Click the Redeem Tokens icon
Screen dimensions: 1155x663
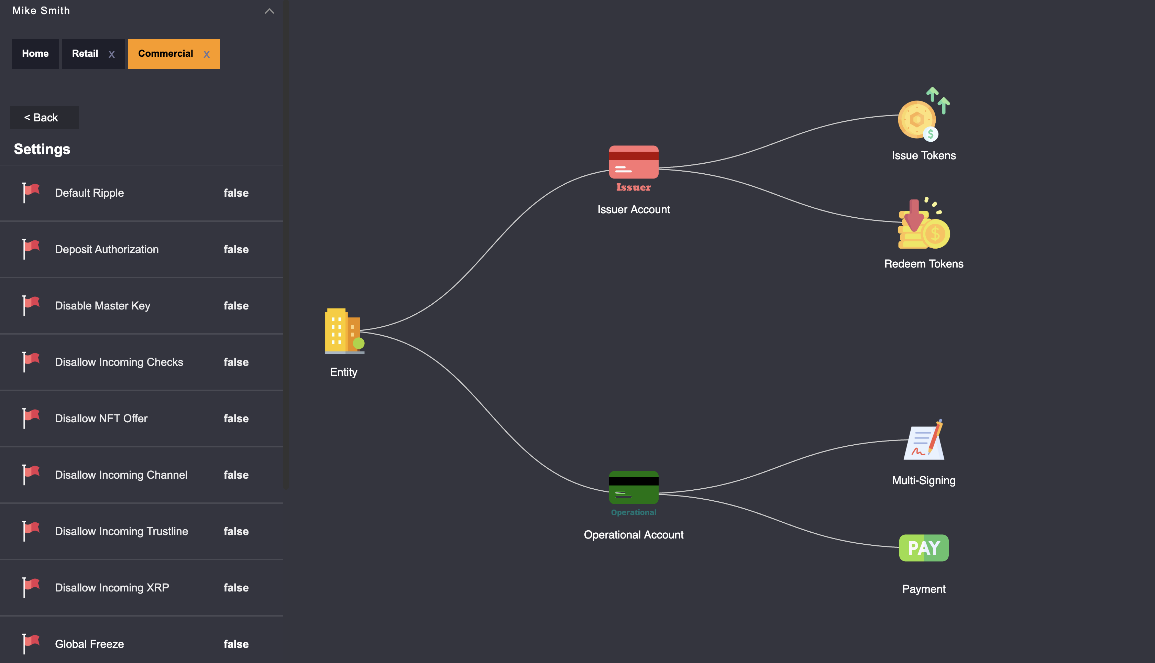pos(923,224)
